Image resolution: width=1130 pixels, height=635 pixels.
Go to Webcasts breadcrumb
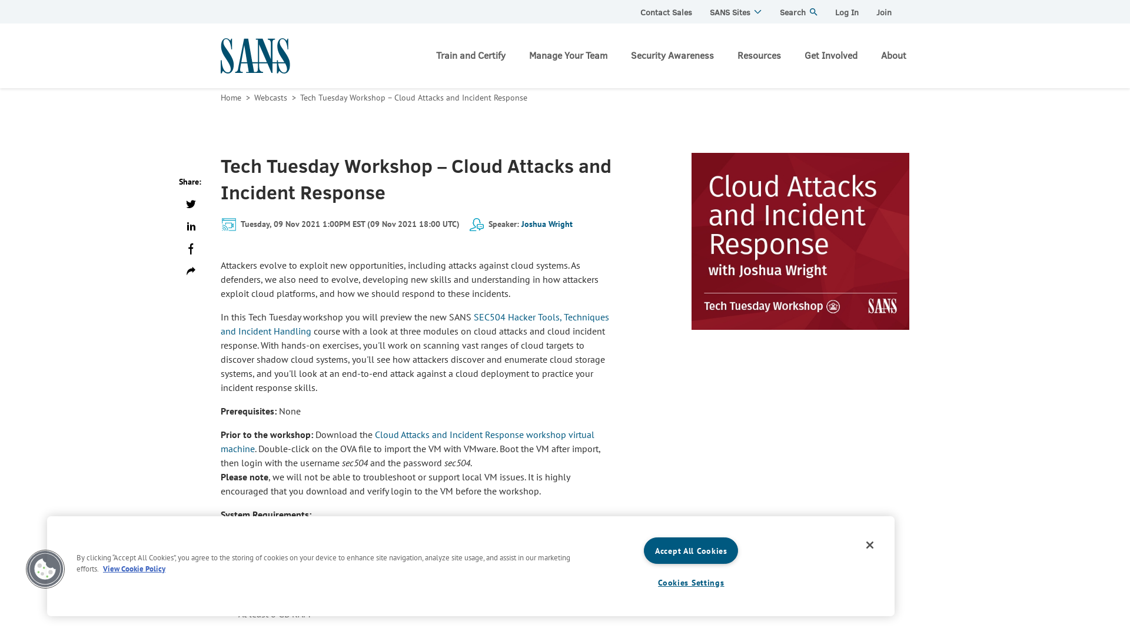pyautogui.click(x=271, y=98)
